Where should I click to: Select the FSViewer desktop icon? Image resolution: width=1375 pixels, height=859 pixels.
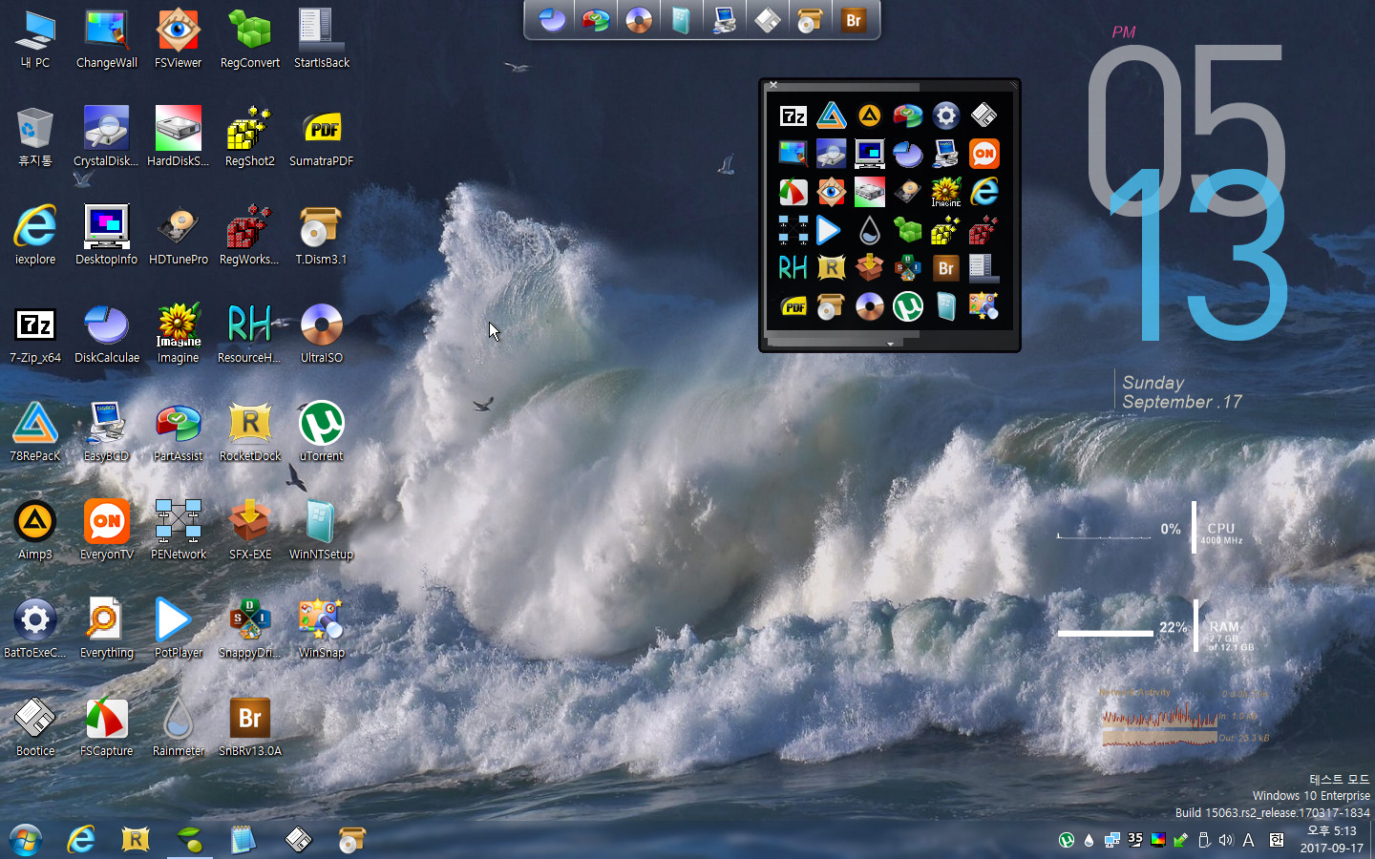pos(179,39)
